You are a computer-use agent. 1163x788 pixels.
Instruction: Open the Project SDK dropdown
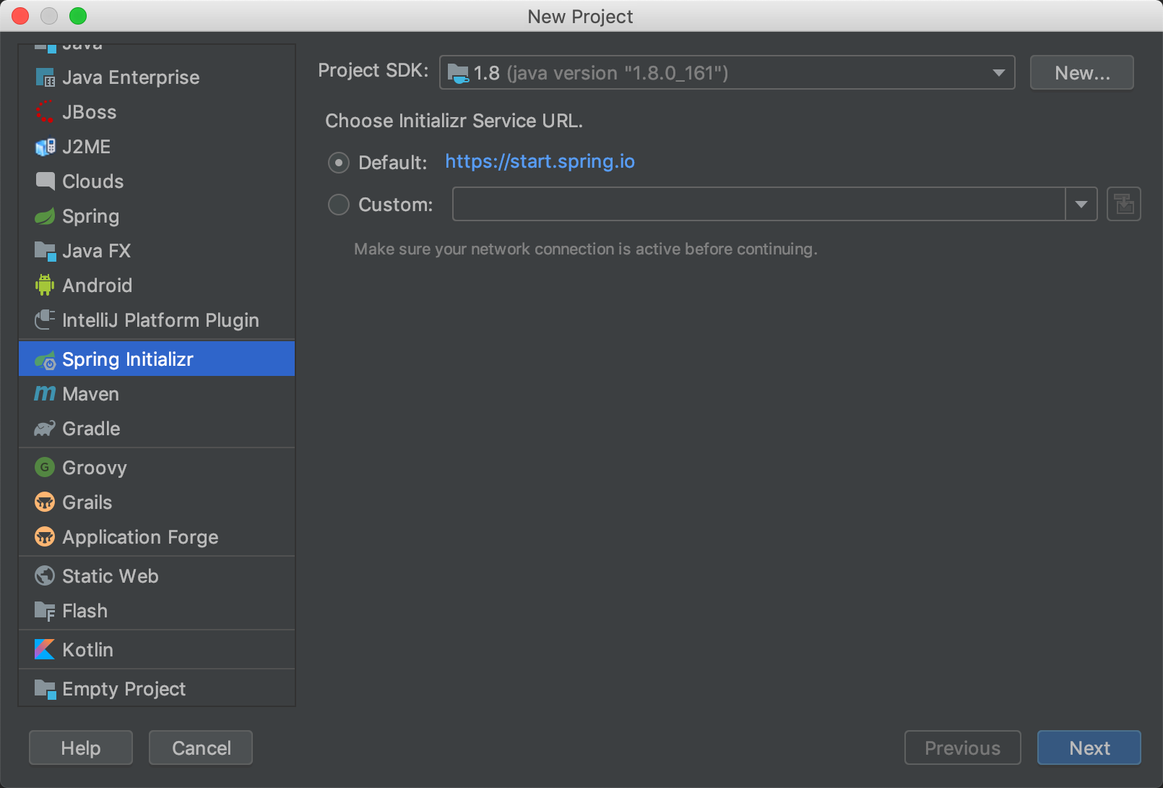[727, 73]
